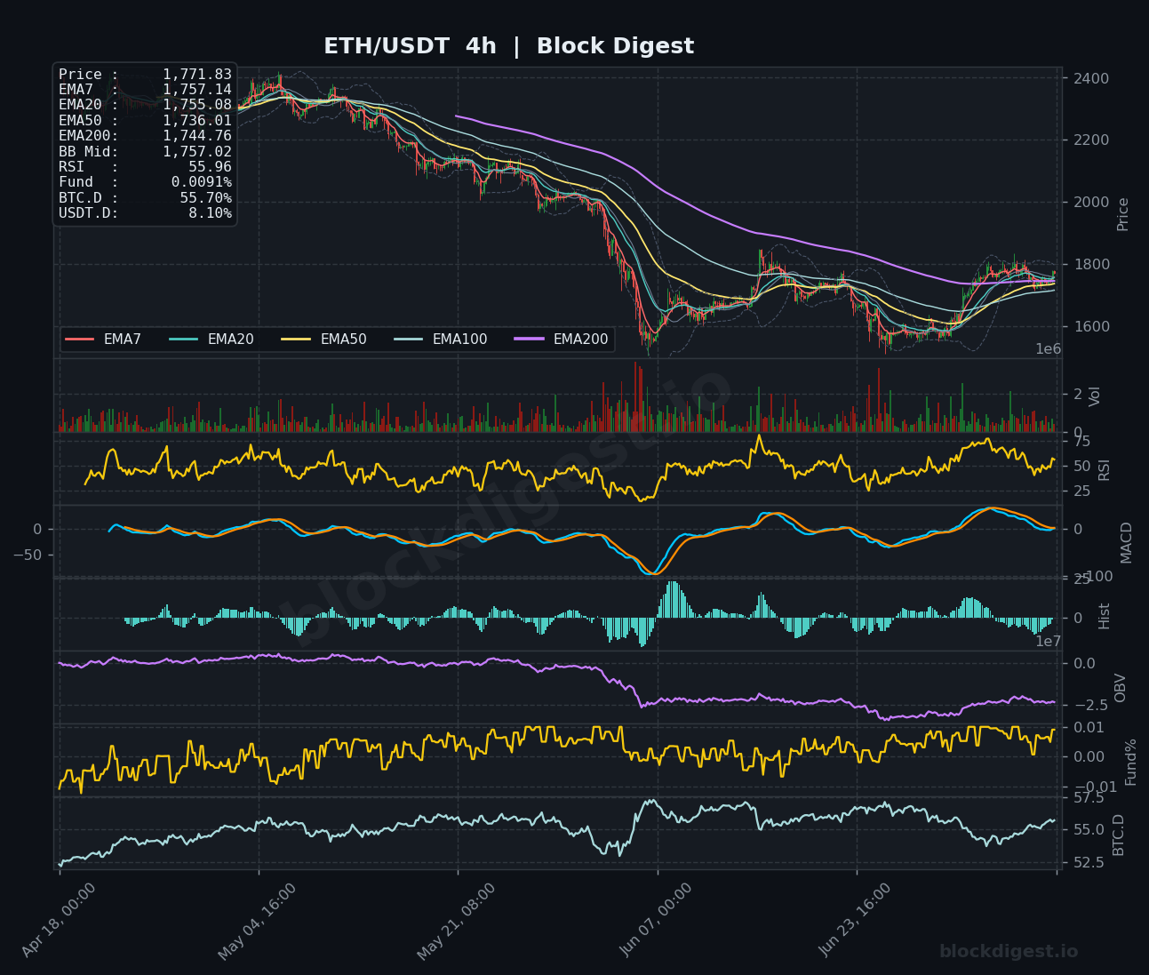Select the RSI value 55.96 in stats box
The height and width of the screenshot is (975, 1149).
point(210,167)
